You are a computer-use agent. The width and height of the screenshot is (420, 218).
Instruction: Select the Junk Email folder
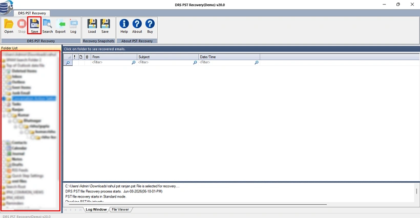(21, 93)
